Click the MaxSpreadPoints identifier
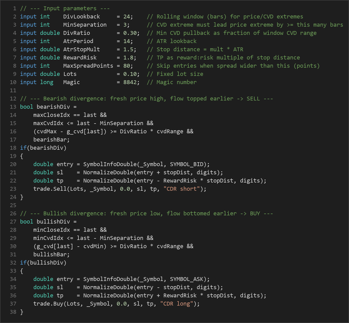 click(88, 66)
